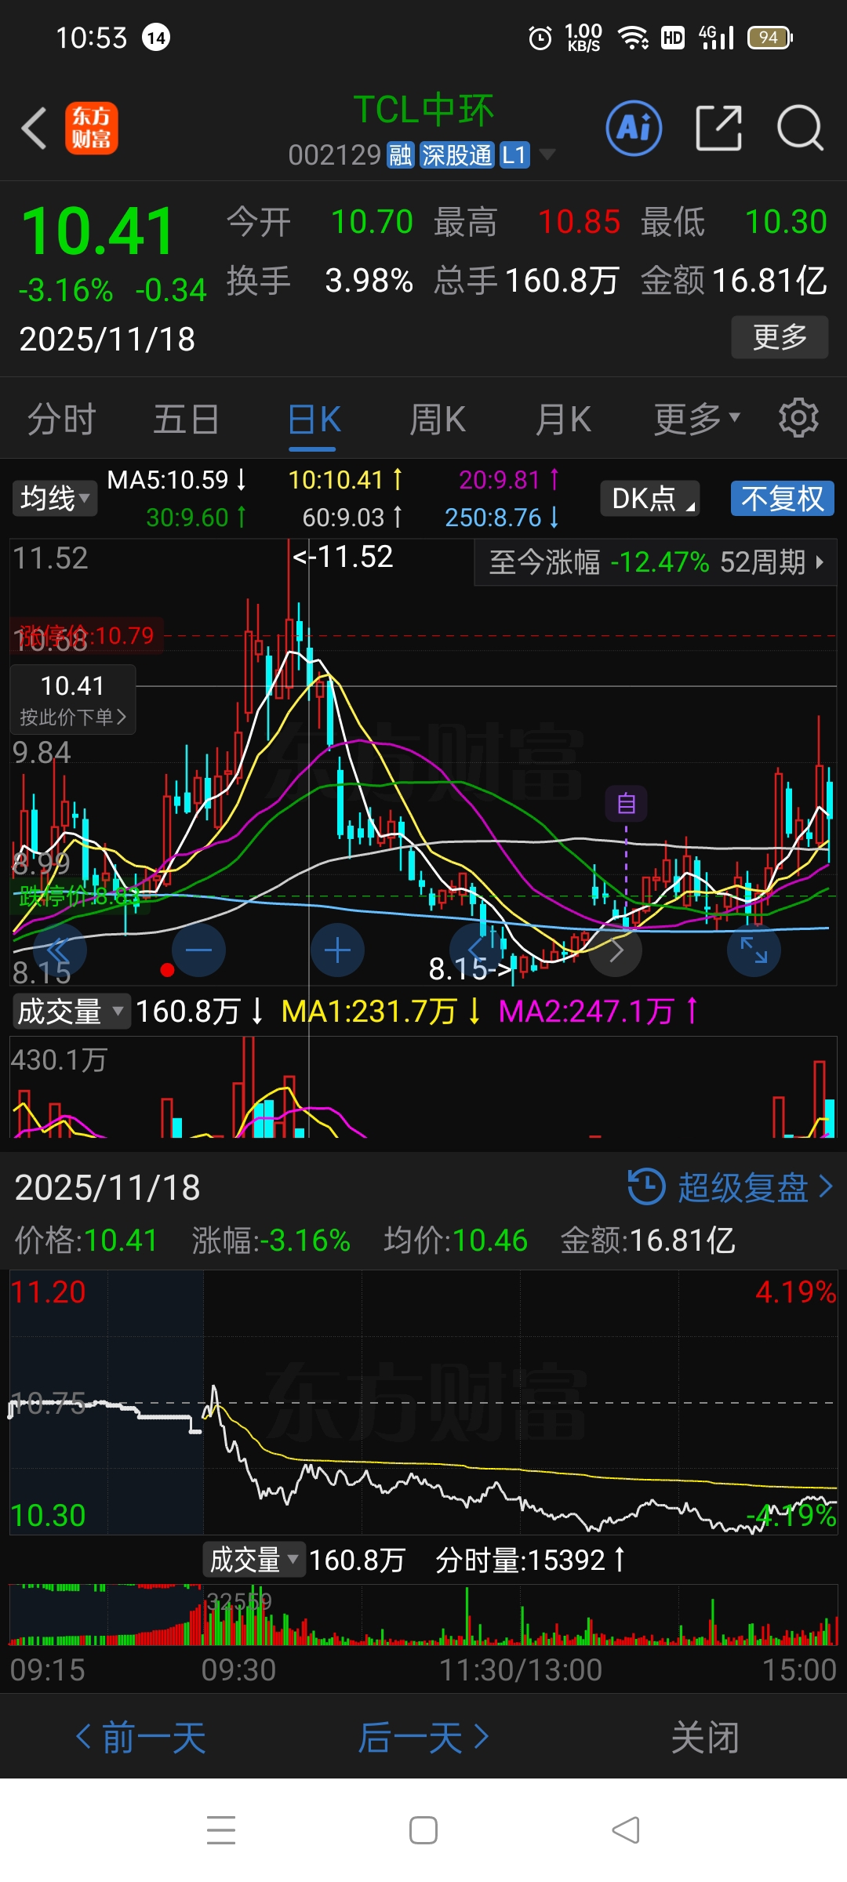Viewport: 847px width, 1882px height.
Task: Tap the L1 level badge
Action: pyautogui.click(x=514, y=155)
